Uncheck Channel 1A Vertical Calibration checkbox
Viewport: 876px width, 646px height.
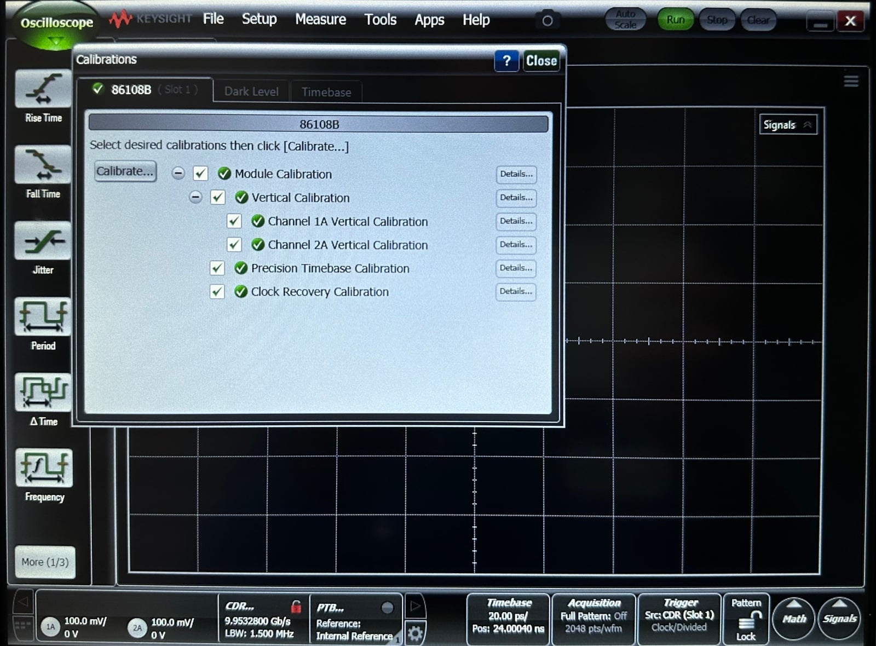(x=234, y=221)
